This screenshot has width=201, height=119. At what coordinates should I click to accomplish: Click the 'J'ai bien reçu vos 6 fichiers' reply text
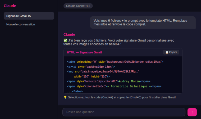point(119,42)
